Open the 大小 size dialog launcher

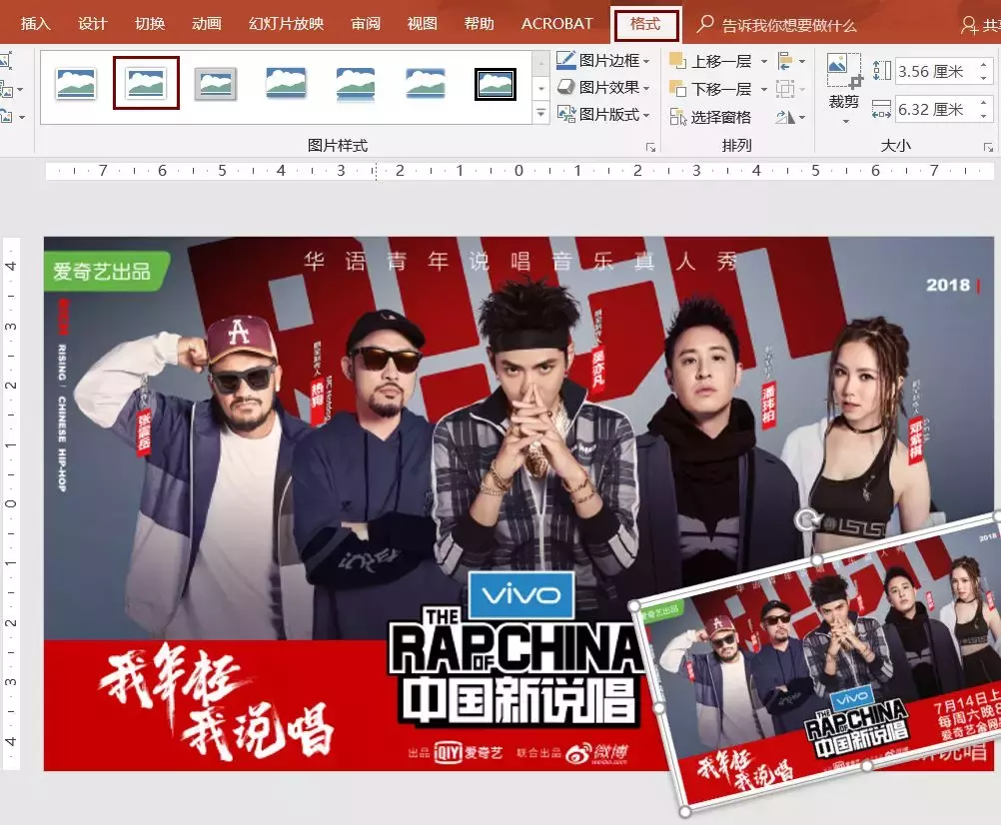click(988, 148)
